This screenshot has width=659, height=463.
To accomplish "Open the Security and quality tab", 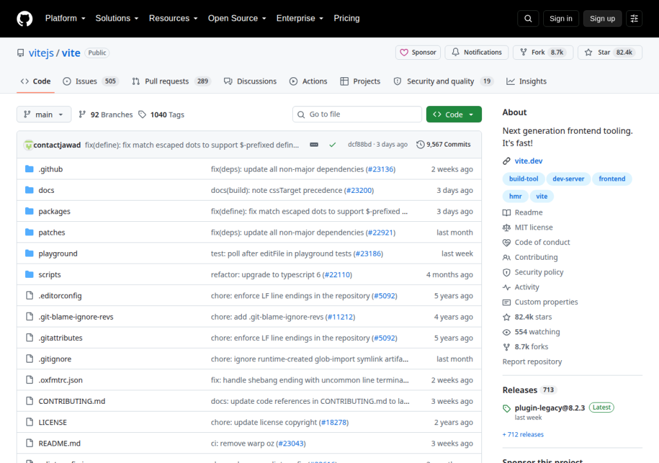I will pos(443,81).
